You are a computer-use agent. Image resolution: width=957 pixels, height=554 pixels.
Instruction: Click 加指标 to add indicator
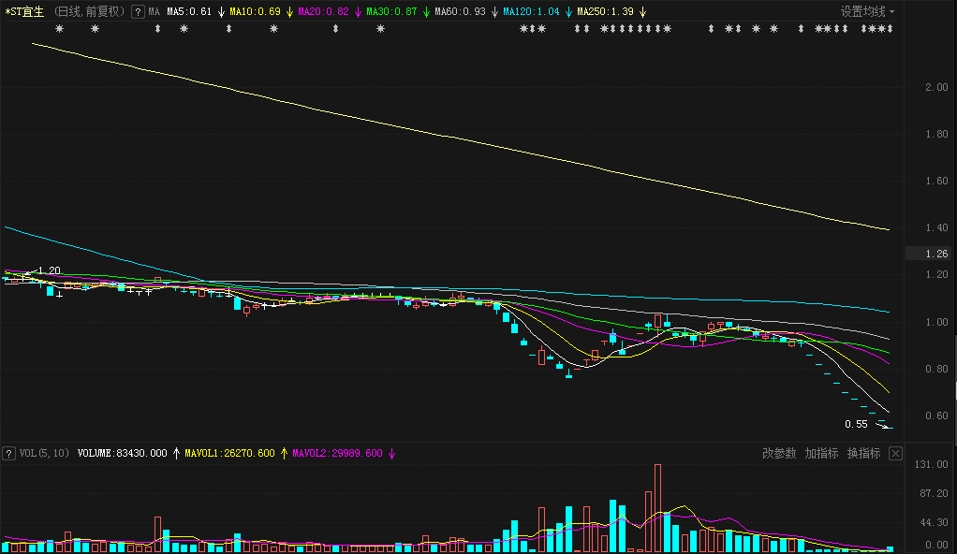(x=821, y=454)
